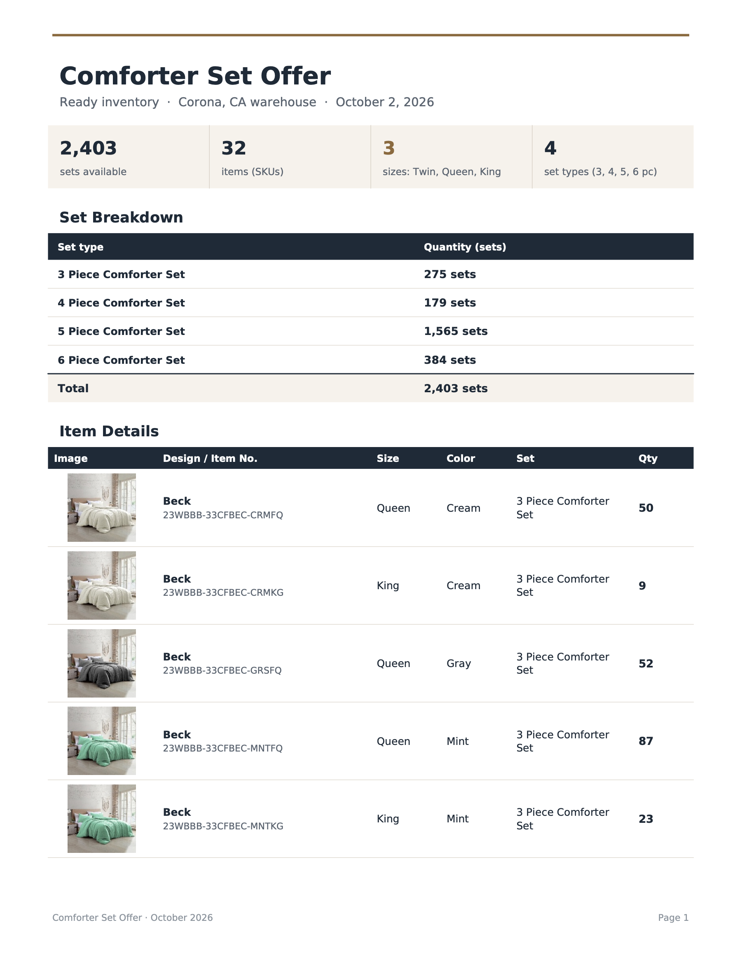Screen dimensions: 742x960
Task: Click quantity "87" in the item table
Action: click(x=646, y=742)
